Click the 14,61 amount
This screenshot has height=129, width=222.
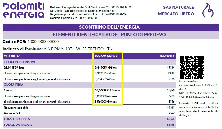tap(171, 108)
